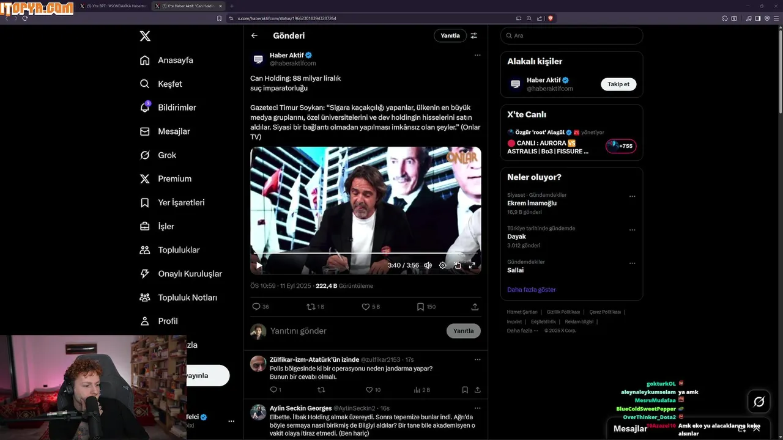Repost the main post (1 B)
The image size is (783, 440).
[x=315, y=307]
